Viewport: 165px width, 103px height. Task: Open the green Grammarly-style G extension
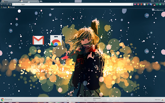pos(160,4)
